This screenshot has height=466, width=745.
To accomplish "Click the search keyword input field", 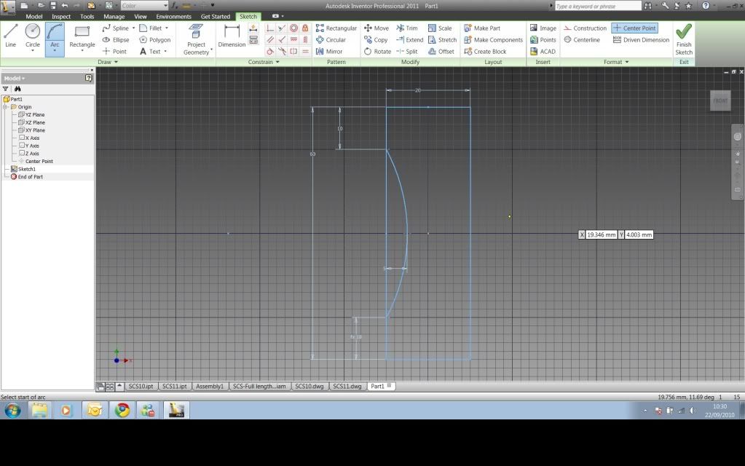I will (597, 6).
